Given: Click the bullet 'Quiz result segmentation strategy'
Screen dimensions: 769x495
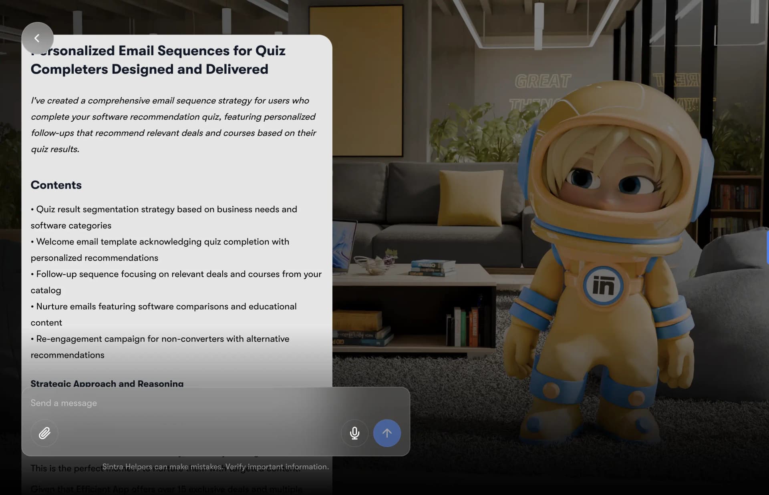Looking at the screenshot, I should coord(164,217).
